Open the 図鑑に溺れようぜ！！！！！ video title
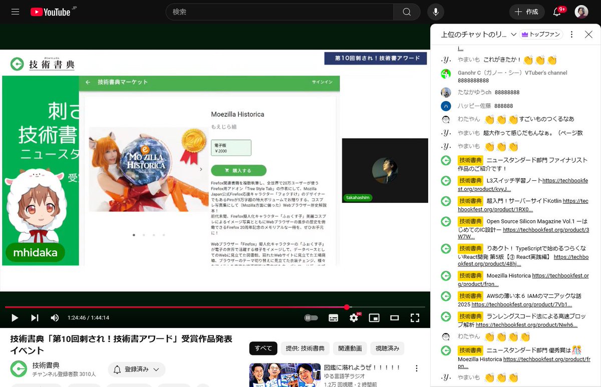The height and width of the screenshot is (387, 601). pyautogui.click(x=363, y=367)
